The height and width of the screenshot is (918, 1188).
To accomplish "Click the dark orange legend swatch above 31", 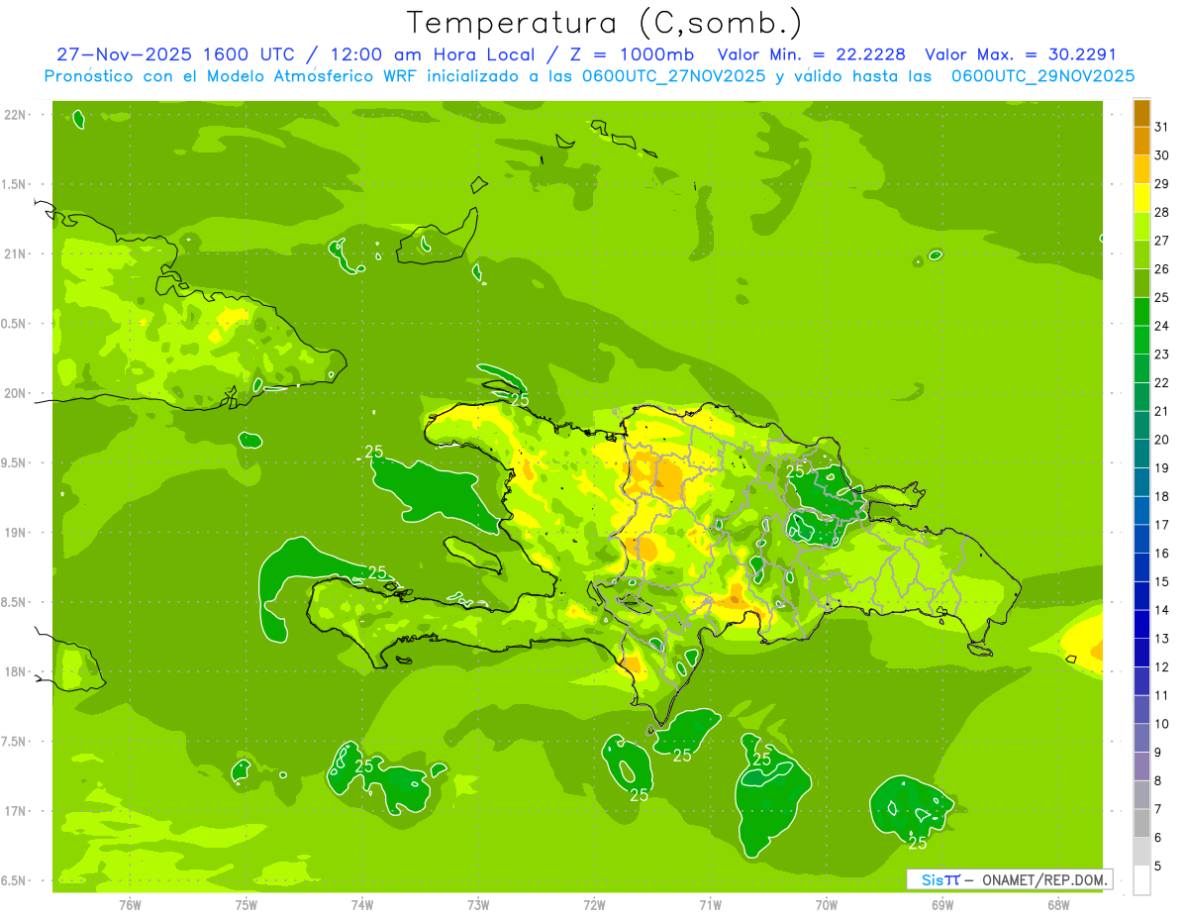I will tap(1141, 113).
